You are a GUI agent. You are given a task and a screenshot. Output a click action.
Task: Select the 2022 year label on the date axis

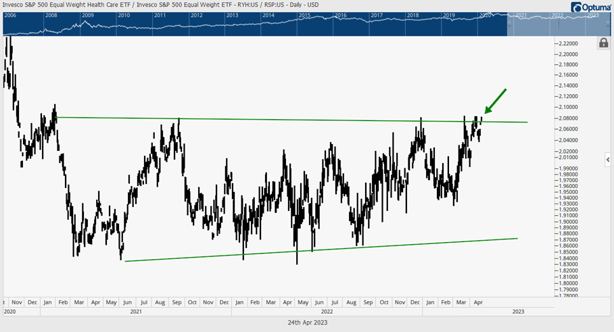pos(327,312)
